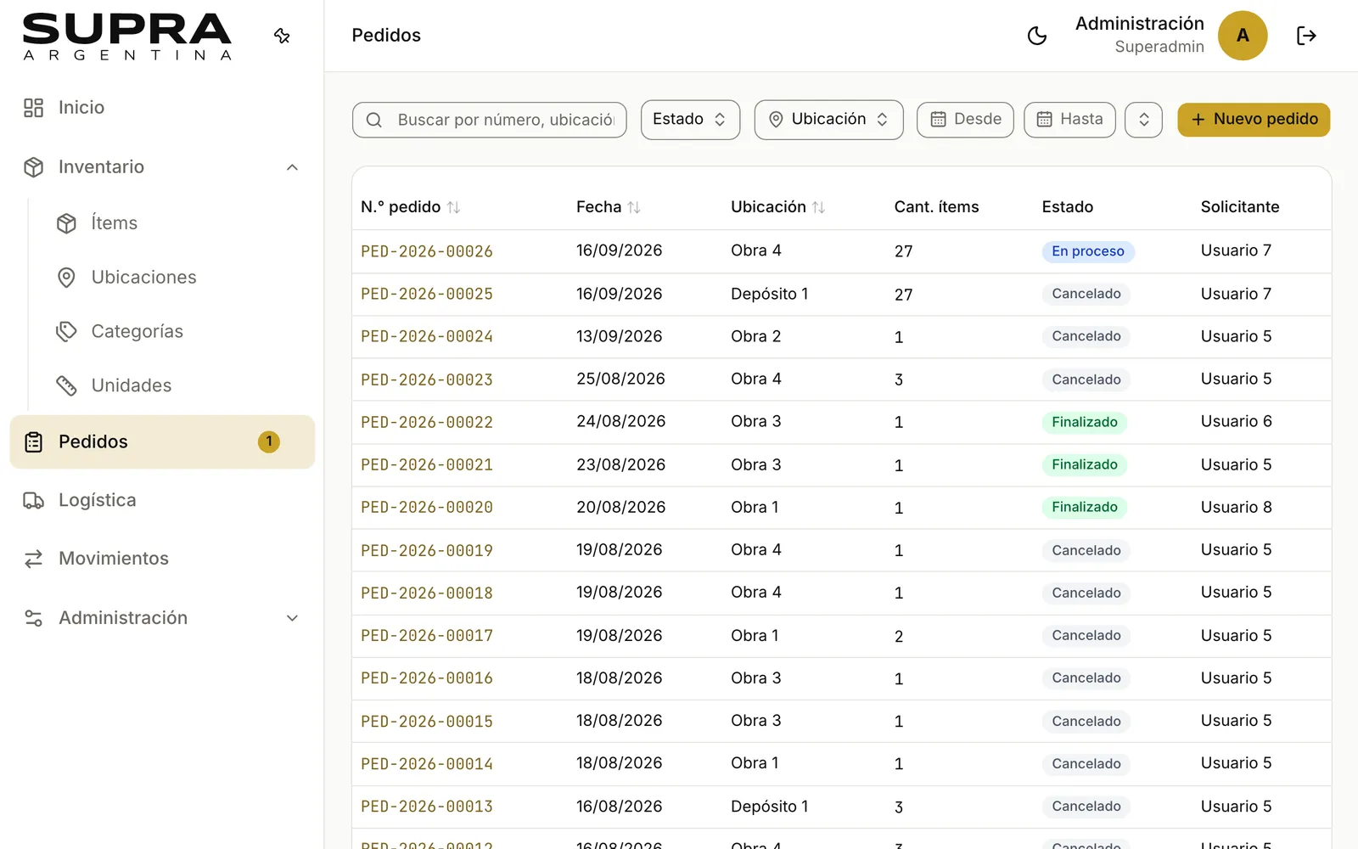This screenshot has height=849, width=1358.
Task: Open Unidades menu entry
Action: tap(132, 385)
